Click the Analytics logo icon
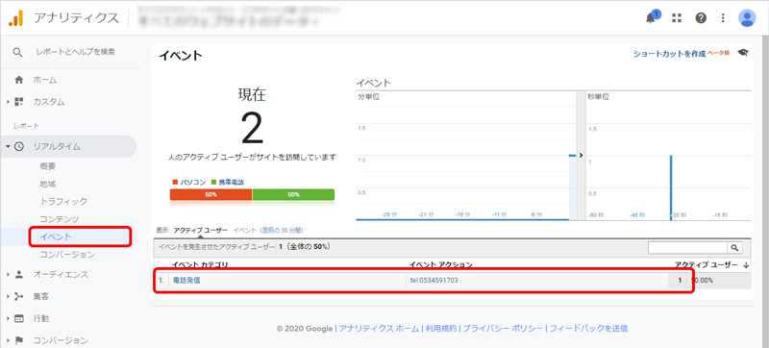The height and width of the screenshot is (348, 769). tap(16, 18)
